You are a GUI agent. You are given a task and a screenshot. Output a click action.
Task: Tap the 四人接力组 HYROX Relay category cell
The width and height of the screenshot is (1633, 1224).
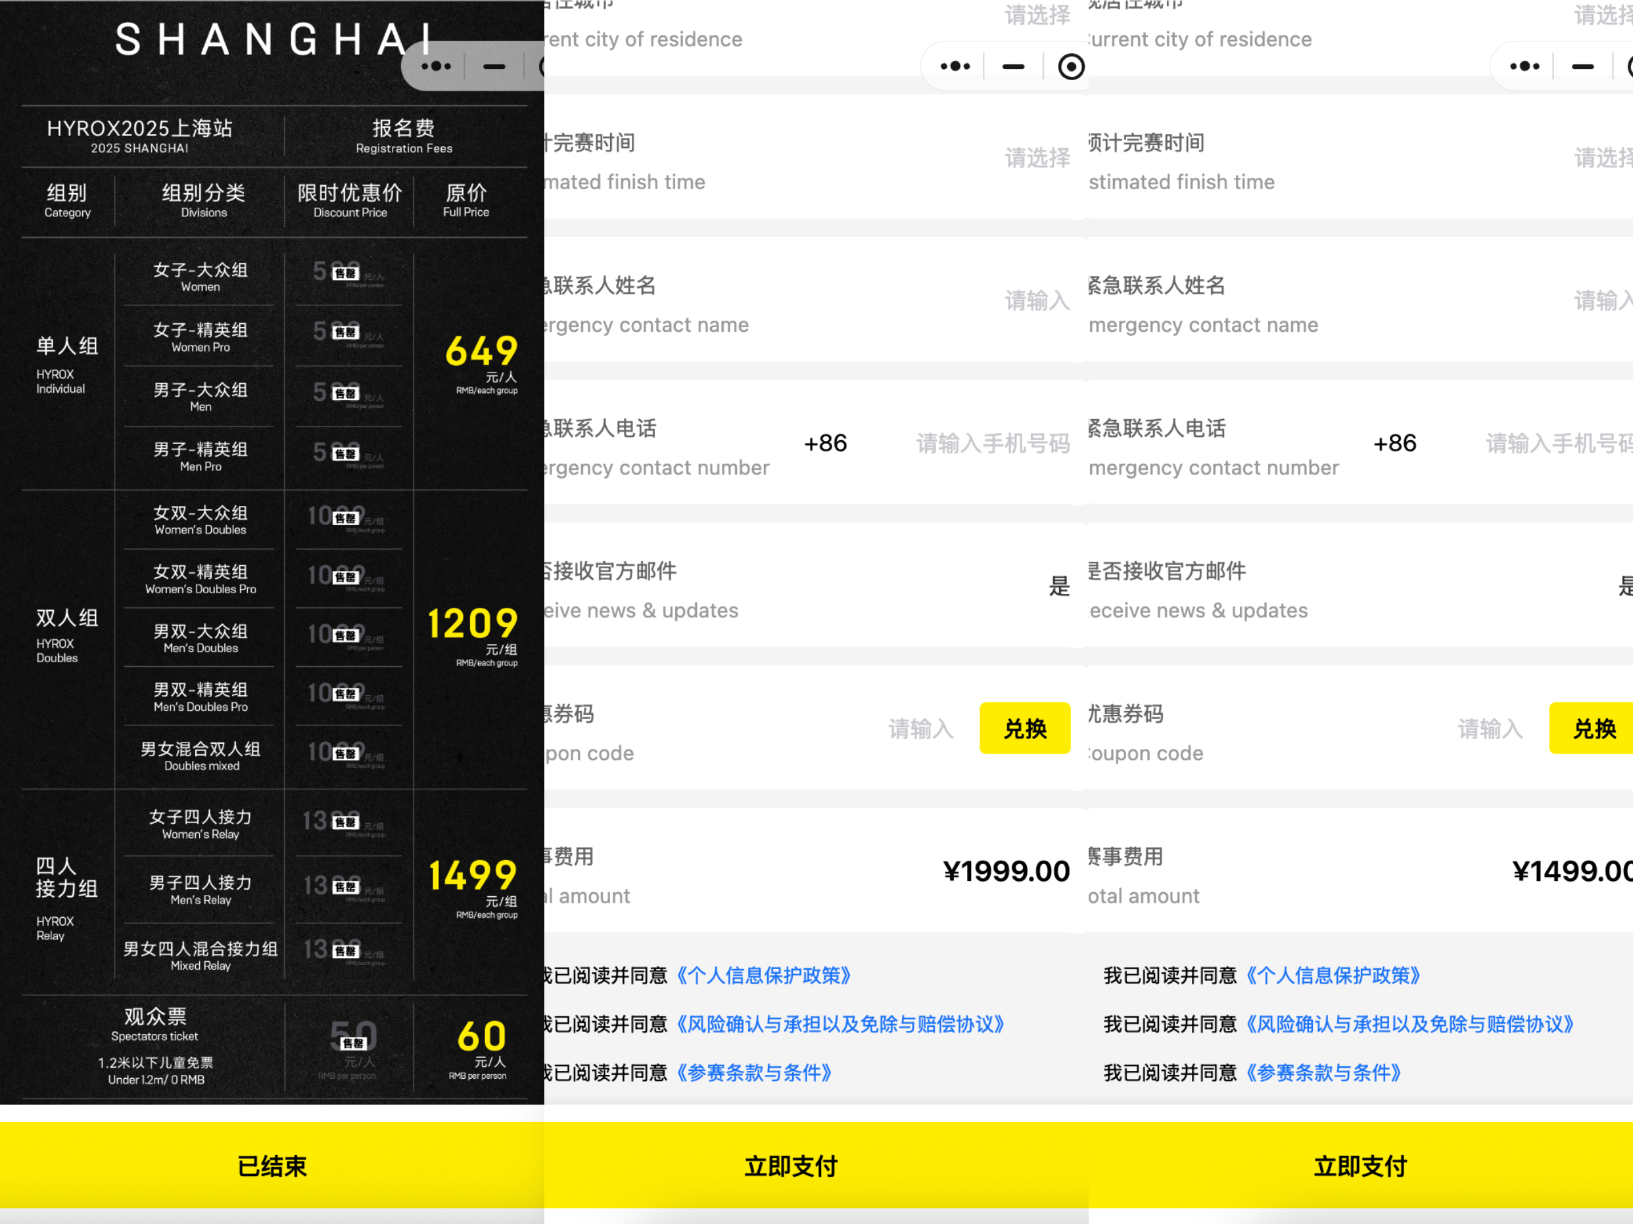click(67, 898)
